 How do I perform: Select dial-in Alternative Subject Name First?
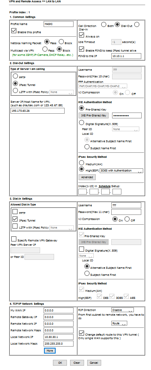tap(87, 266)
